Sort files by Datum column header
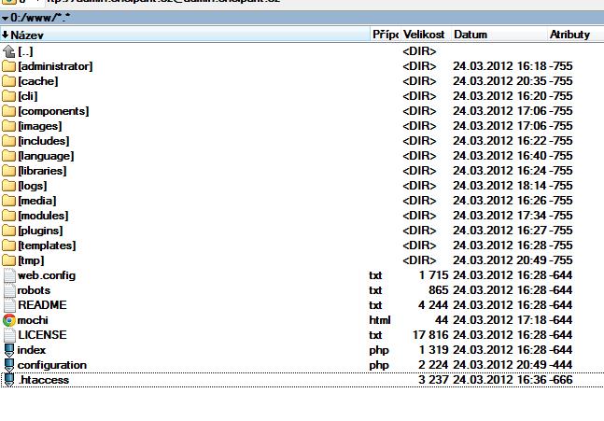 point(471,35)
